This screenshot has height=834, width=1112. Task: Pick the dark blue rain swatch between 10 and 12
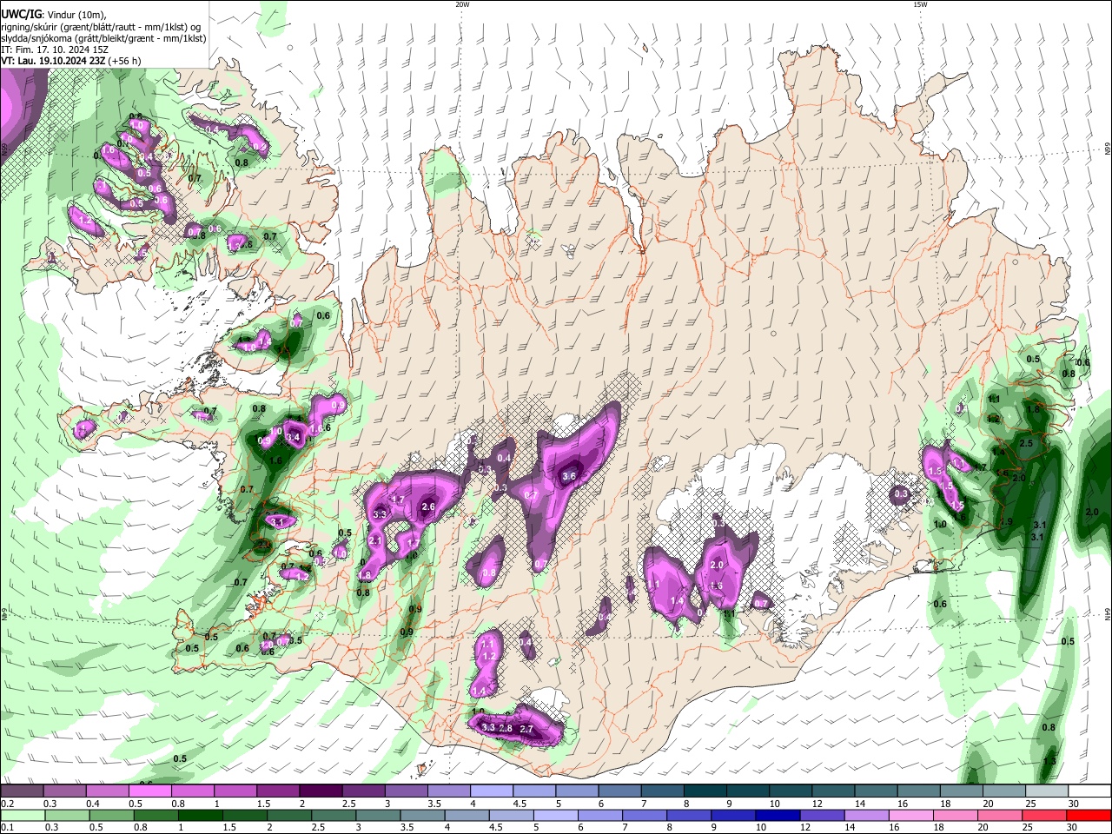point(777,815)
